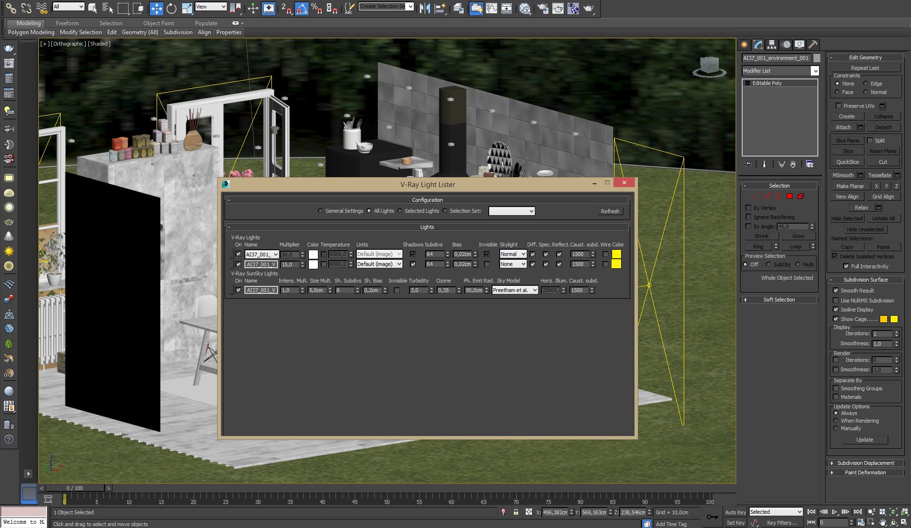
Task: Toggle On checkbox for first V-Ray light
Action: 238,254
